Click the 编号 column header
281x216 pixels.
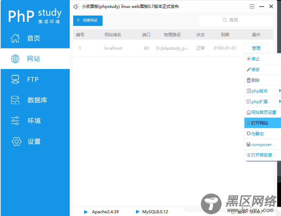coord(80,35)
